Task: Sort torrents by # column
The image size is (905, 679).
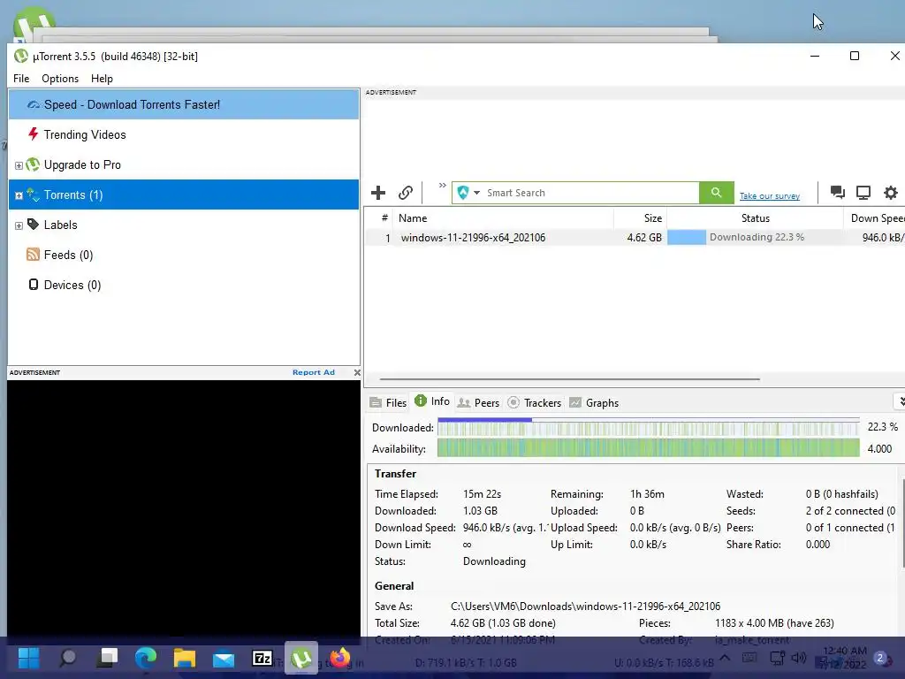Action: coord(380,218)
